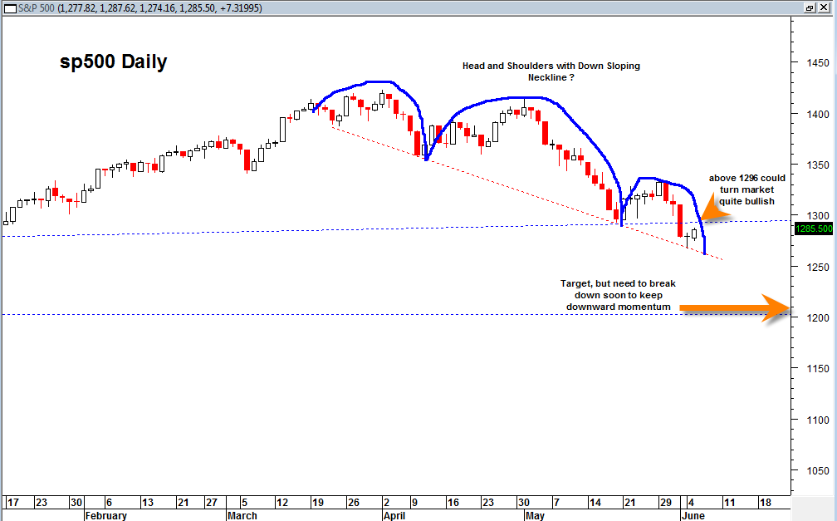Click the 1150 price axis label
The width and height of the screenshot is (837, 521).
pyautogui.click(x=818, y=369)
